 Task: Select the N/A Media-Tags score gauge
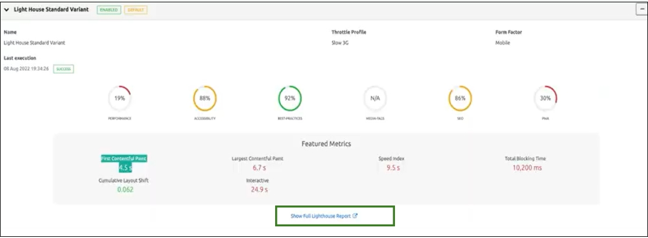pyautogui.click(x=375, y=99)
